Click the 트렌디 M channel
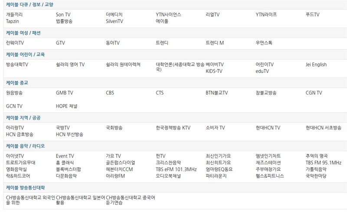Screen dimensions: 347x219 (215, 43)
